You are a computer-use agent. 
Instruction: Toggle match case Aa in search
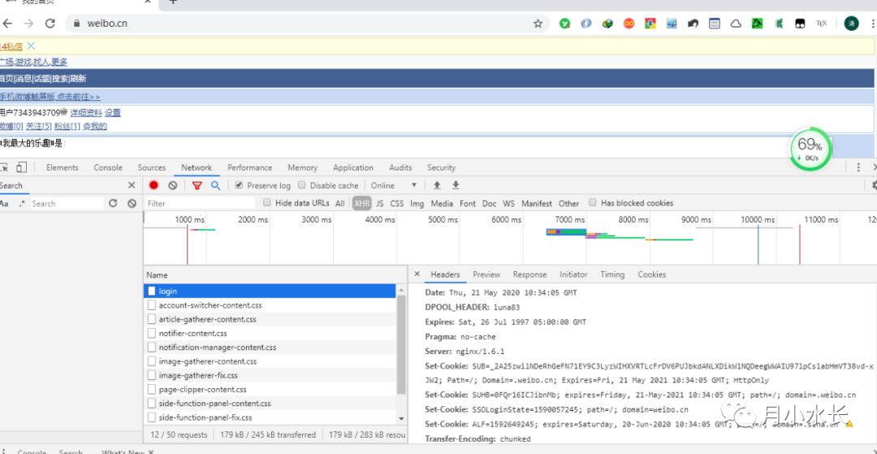tap(4, 204)
